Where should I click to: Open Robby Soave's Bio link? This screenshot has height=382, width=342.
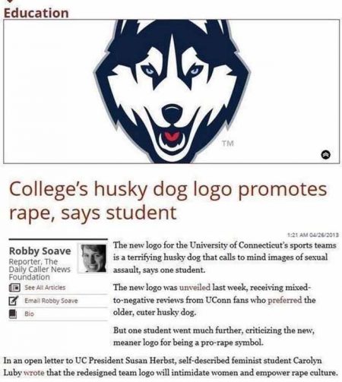(29, 314)
